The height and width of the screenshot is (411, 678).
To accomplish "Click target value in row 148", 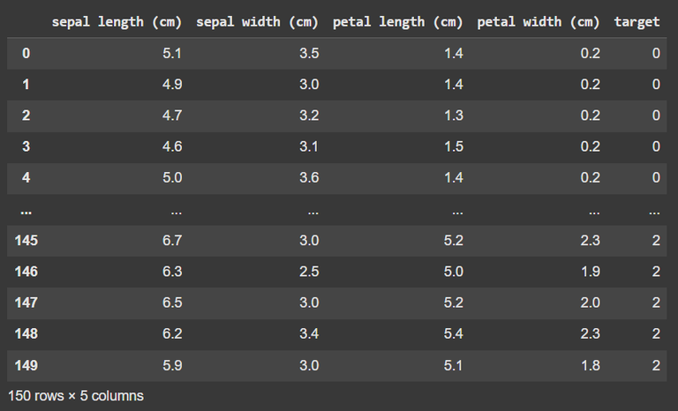I will pos(656,333).
